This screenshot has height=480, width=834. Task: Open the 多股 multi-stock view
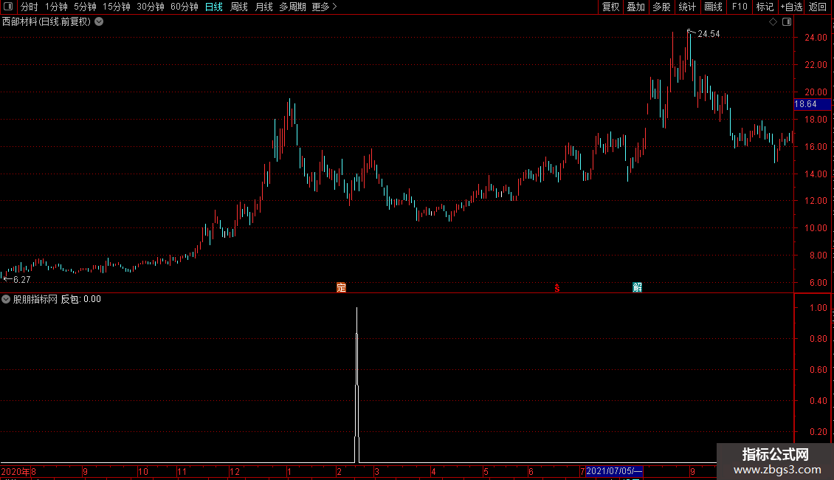(x=661, y=7)
